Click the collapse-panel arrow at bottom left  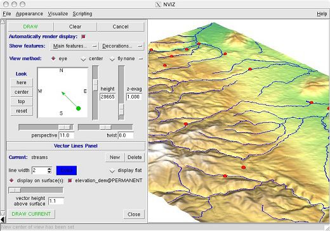pos(3,220)
